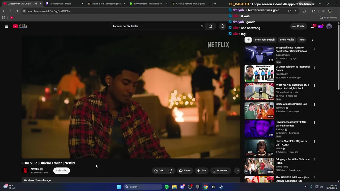
Task: Open 'What Are You Thankful For?' video title
Action: [x=292, y=87]
